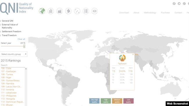The image size is (189, 106).
Task: Open the Twitter share icon
Action: point(179,3)
